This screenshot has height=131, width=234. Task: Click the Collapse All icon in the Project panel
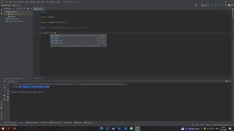pos(24,9)
